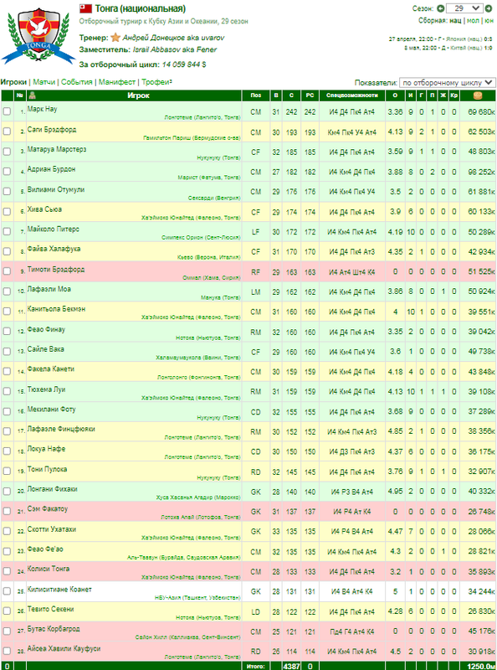
Task: Click total salary 1250.0м
Action: 481,666
